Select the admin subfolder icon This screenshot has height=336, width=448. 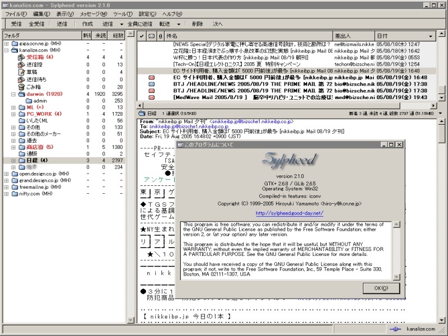(x=29, y=101)
